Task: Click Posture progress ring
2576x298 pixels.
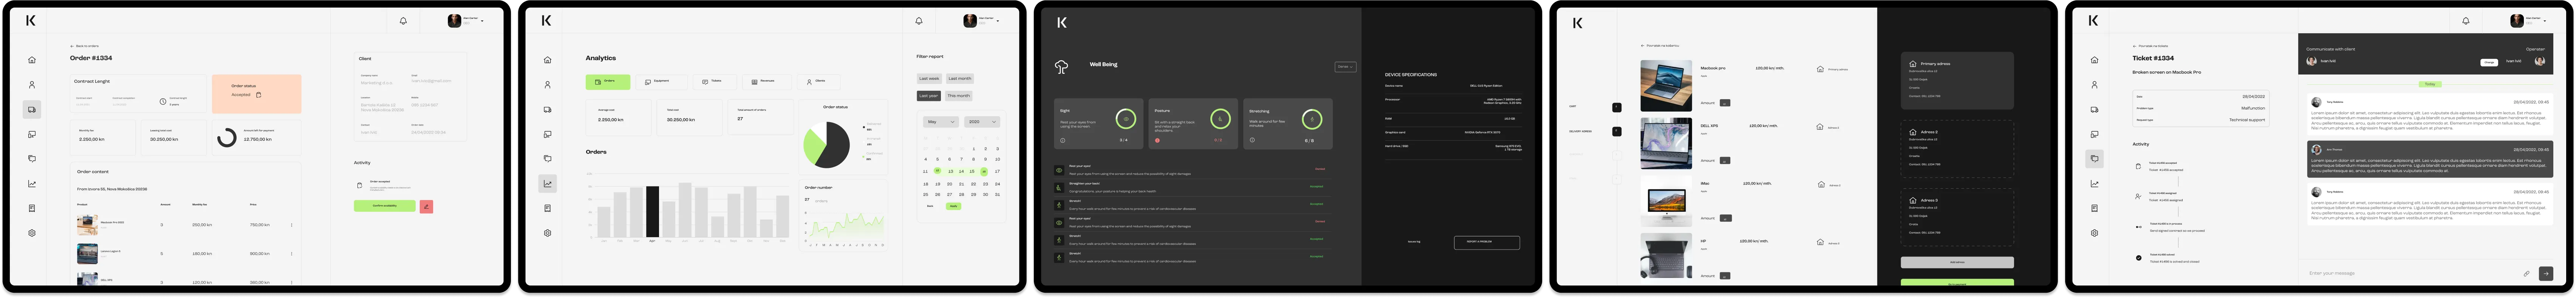Action: coord(1220,119)
